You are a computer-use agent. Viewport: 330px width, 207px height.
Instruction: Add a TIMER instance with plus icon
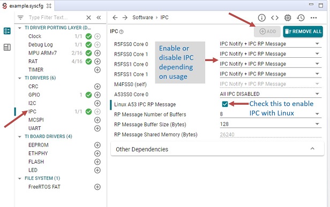click(x=97, y=70)
